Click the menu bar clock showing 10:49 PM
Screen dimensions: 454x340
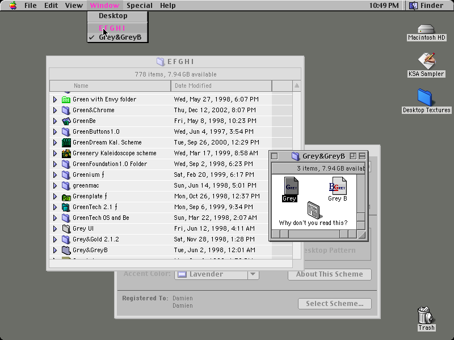click(384, 5)
